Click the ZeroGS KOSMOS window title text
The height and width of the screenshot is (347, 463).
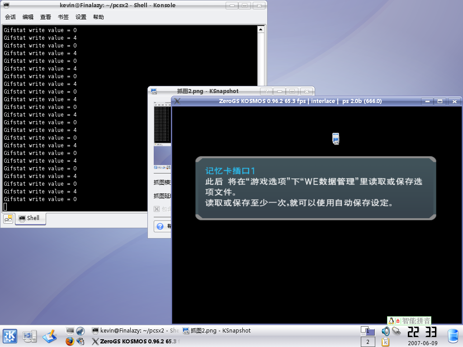(300, 101)
